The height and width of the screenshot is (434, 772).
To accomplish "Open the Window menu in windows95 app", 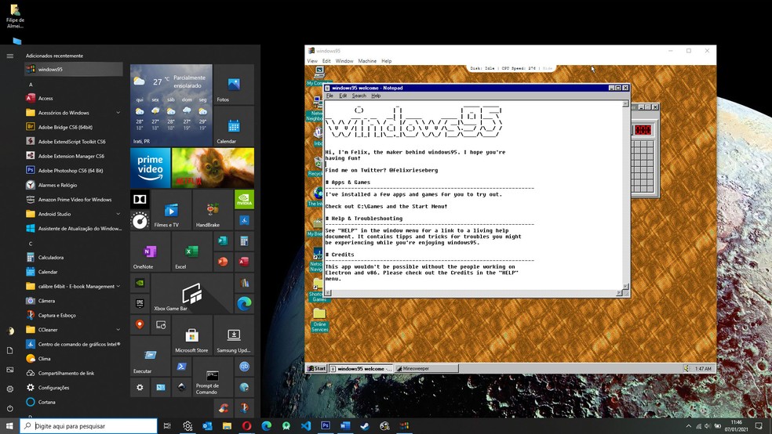I will tap(344, 61).
